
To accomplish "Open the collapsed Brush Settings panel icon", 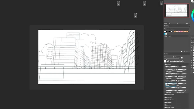I will (118, 4).
